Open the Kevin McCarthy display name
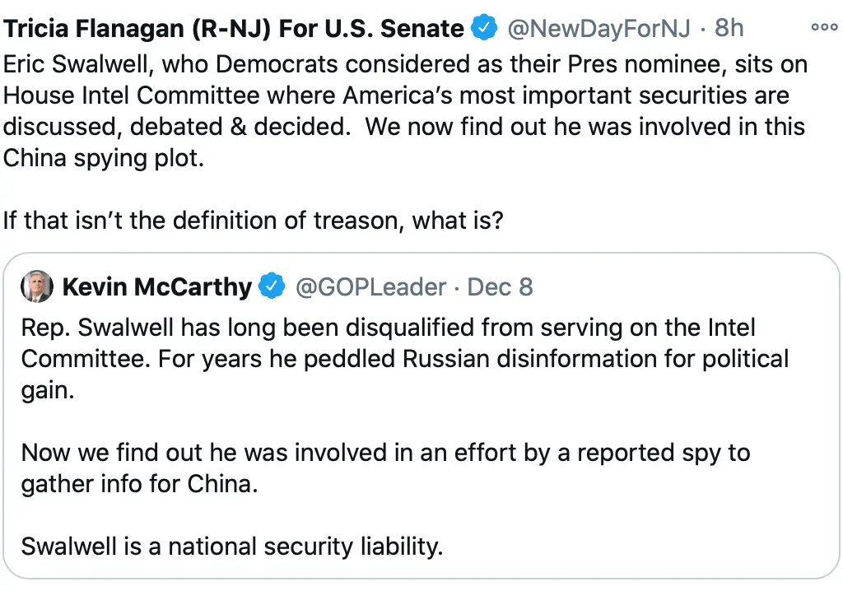The image size is (843, 591). pyautogui.click(x=156, y=286)
